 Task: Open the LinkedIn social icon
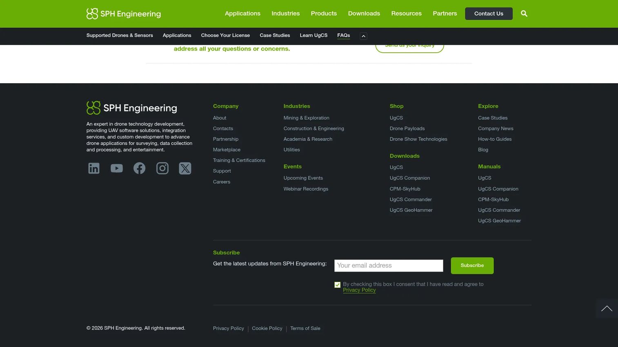94,168
